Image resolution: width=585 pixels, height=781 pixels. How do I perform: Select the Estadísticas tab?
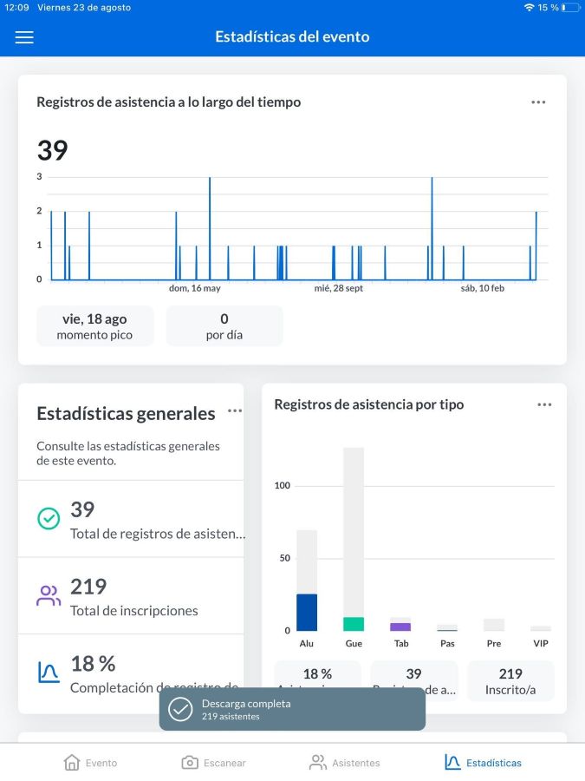(483, 763)
